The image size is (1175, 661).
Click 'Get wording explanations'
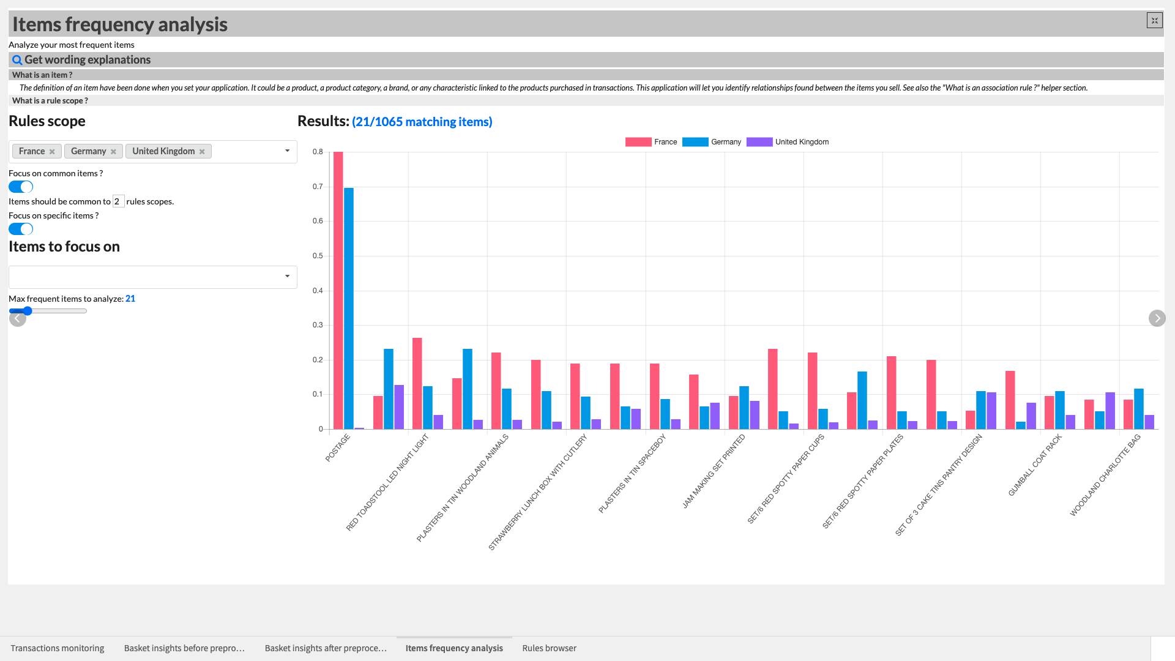coord(86,59)
